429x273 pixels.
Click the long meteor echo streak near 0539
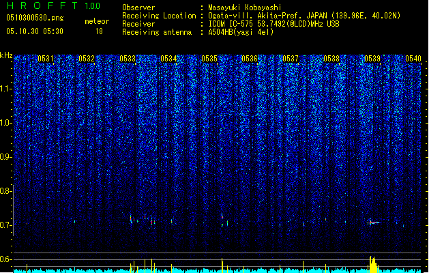coord(374,222)
